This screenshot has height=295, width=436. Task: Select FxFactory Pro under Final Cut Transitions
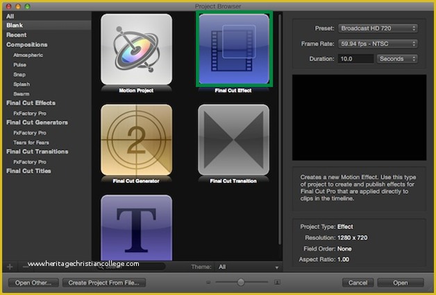pyautogui.click(x=30, y=162)
